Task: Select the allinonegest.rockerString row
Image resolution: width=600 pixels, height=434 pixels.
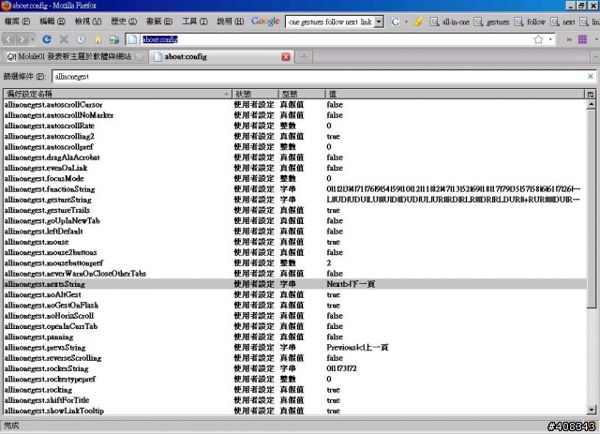Action: point(294,368)
